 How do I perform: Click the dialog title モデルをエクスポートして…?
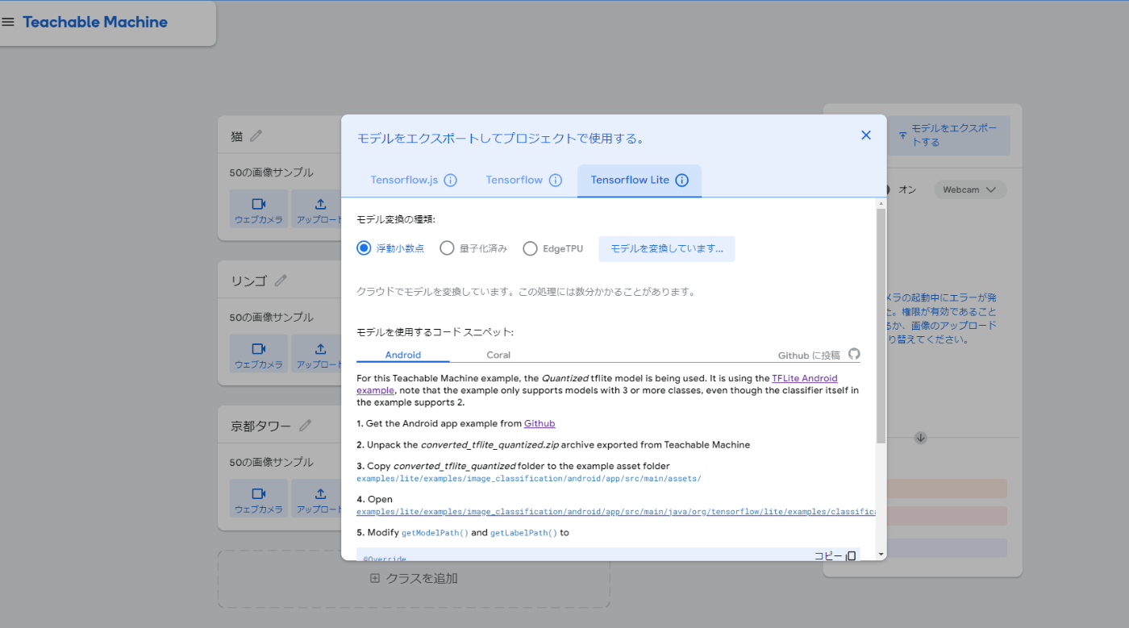(500, 139)
